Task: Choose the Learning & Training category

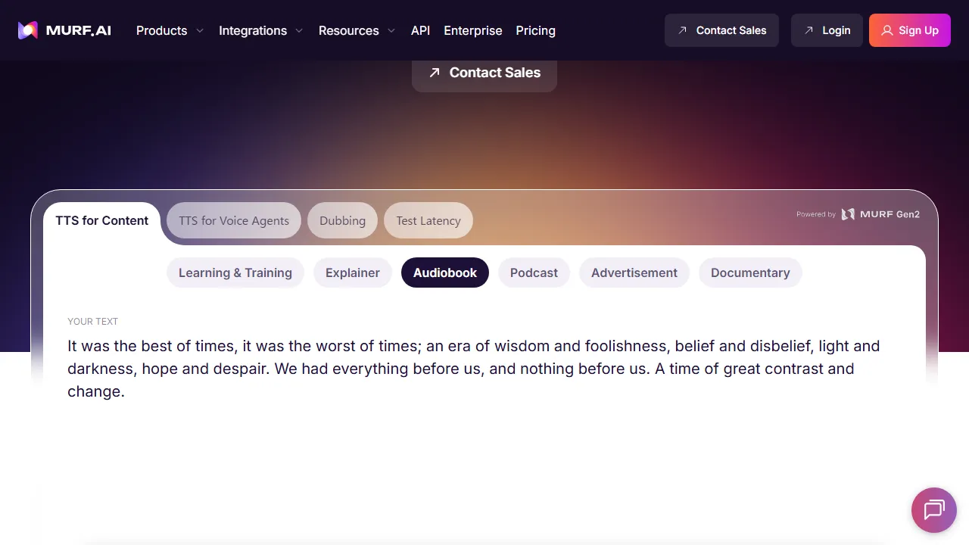Action: point(235,272)
